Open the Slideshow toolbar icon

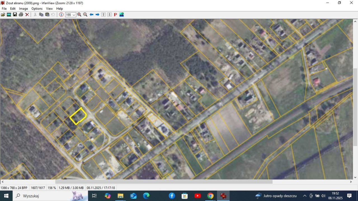pos(9,15)
